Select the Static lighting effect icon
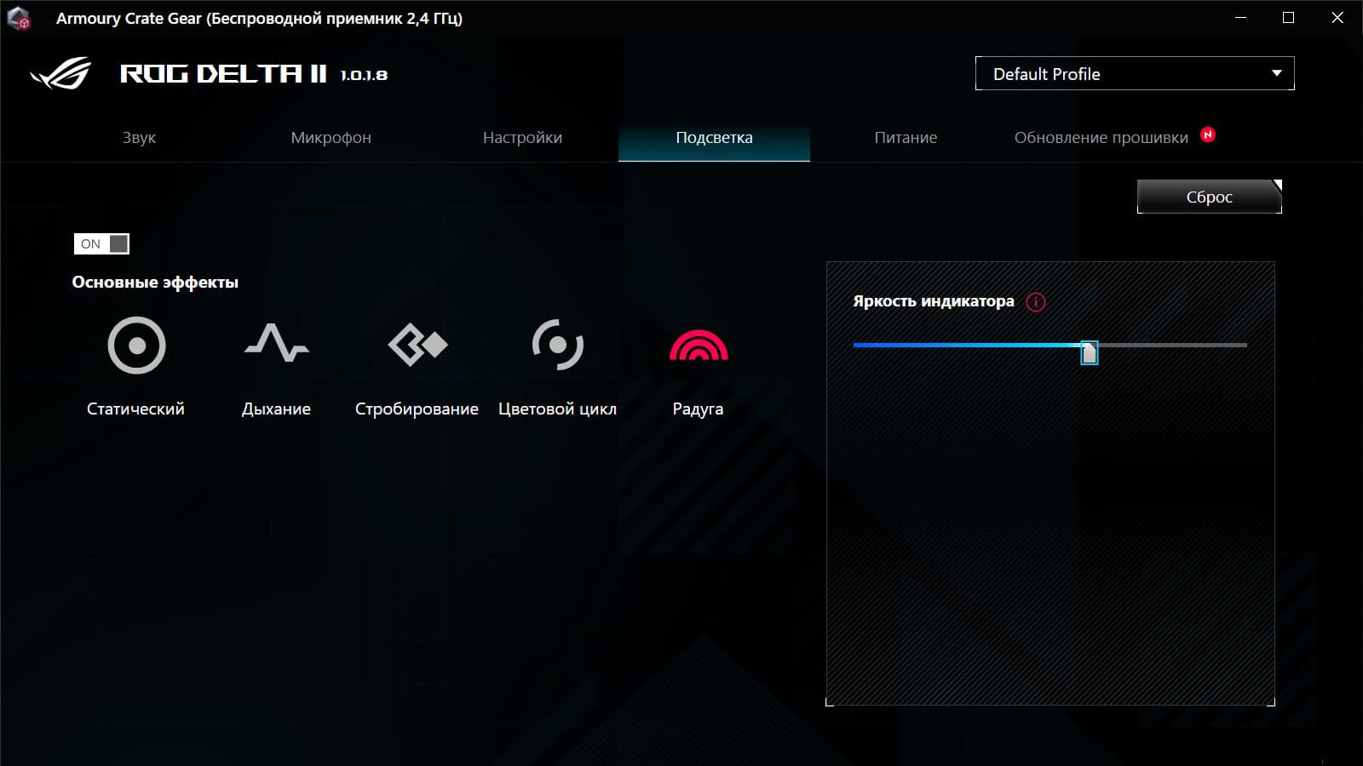 pos(136,346)
